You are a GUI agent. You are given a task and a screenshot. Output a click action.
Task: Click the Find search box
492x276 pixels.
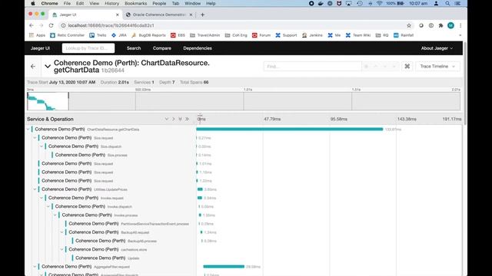(312, 67)
